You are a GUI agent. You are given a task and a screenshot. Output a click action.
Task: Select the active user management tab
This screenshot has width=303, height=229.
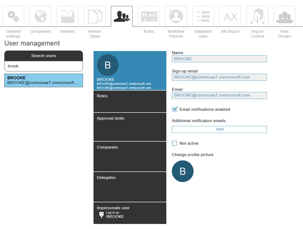122,17
